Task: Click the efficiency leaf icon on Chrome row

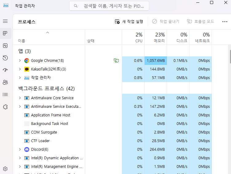Action: (x=116, y=61)
